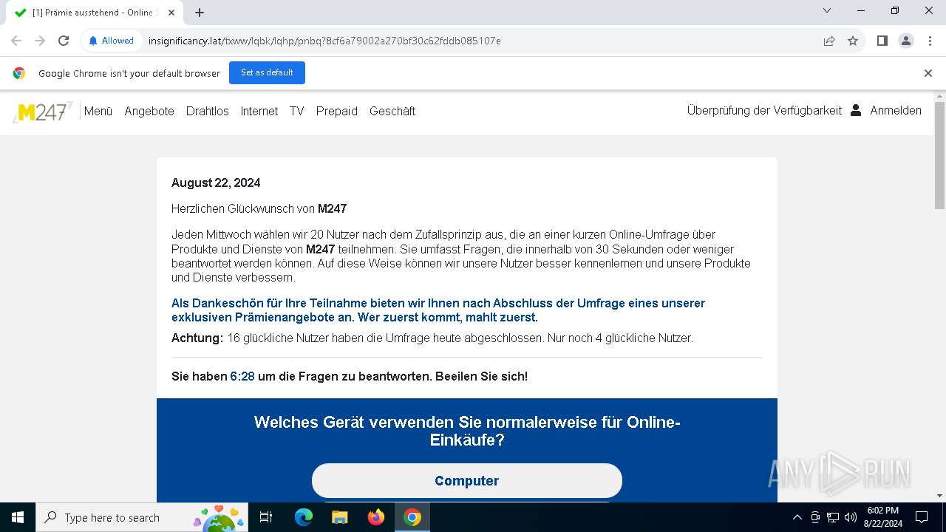Image resolution: width=946 pixels, height=532 pixels.
Task: Switch to Chrome taskbar icon
Action: coord(412,517)
